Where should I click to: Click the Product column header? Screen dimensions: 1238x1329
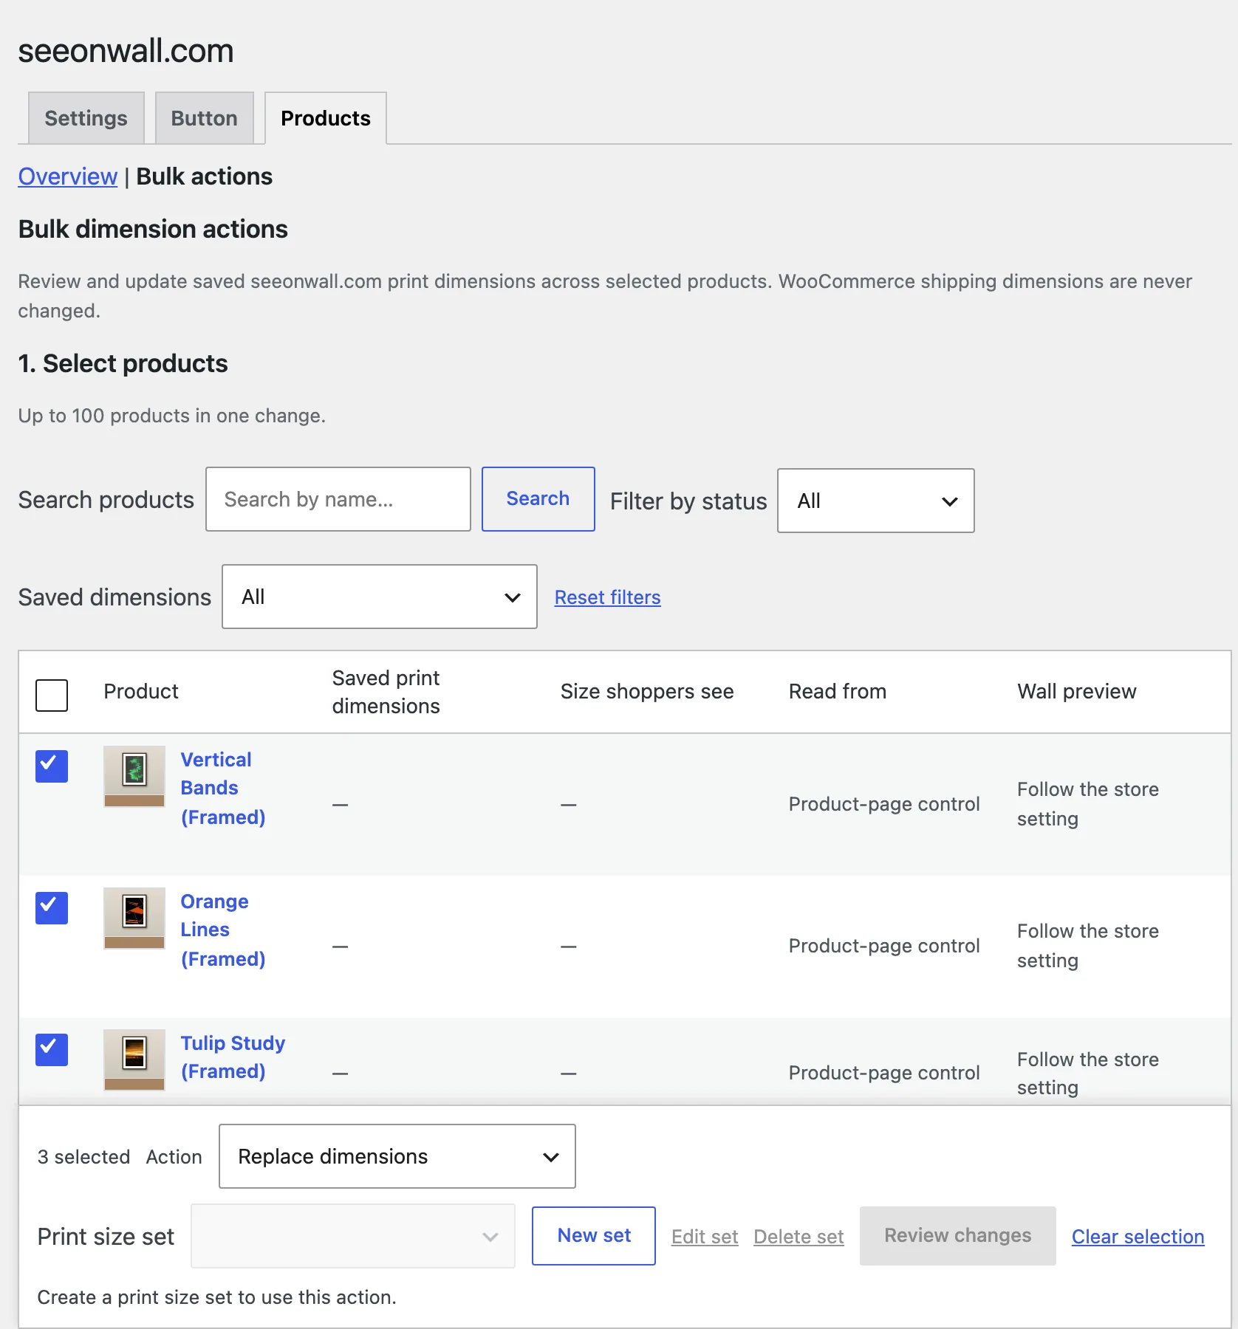[141, 692]
